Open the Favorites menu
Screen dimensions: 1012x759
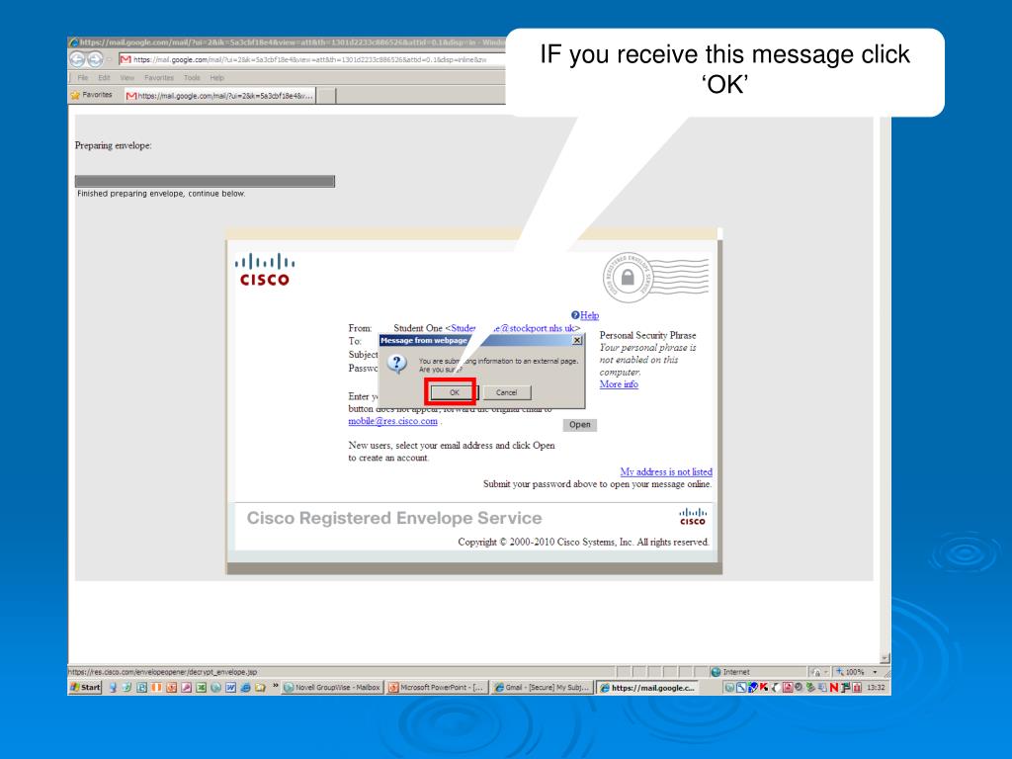(x=159, y=77)
